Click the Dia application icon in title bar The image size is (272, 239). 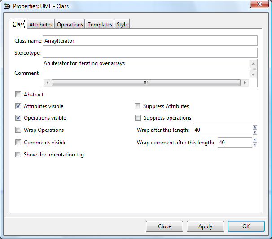(7, 6)
